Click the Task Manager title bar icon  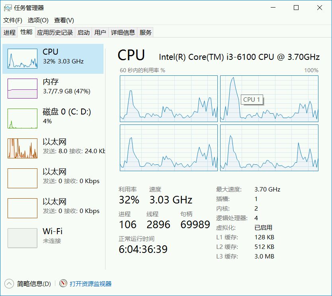coord(8,8)
